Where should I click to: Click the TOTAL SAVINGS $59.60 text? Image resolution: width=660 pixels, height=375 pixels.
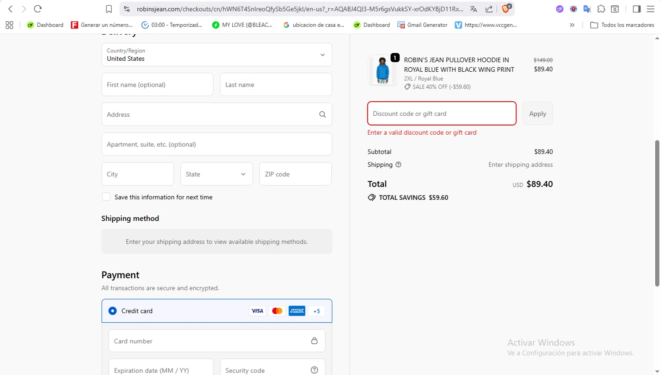click(414, 198)
